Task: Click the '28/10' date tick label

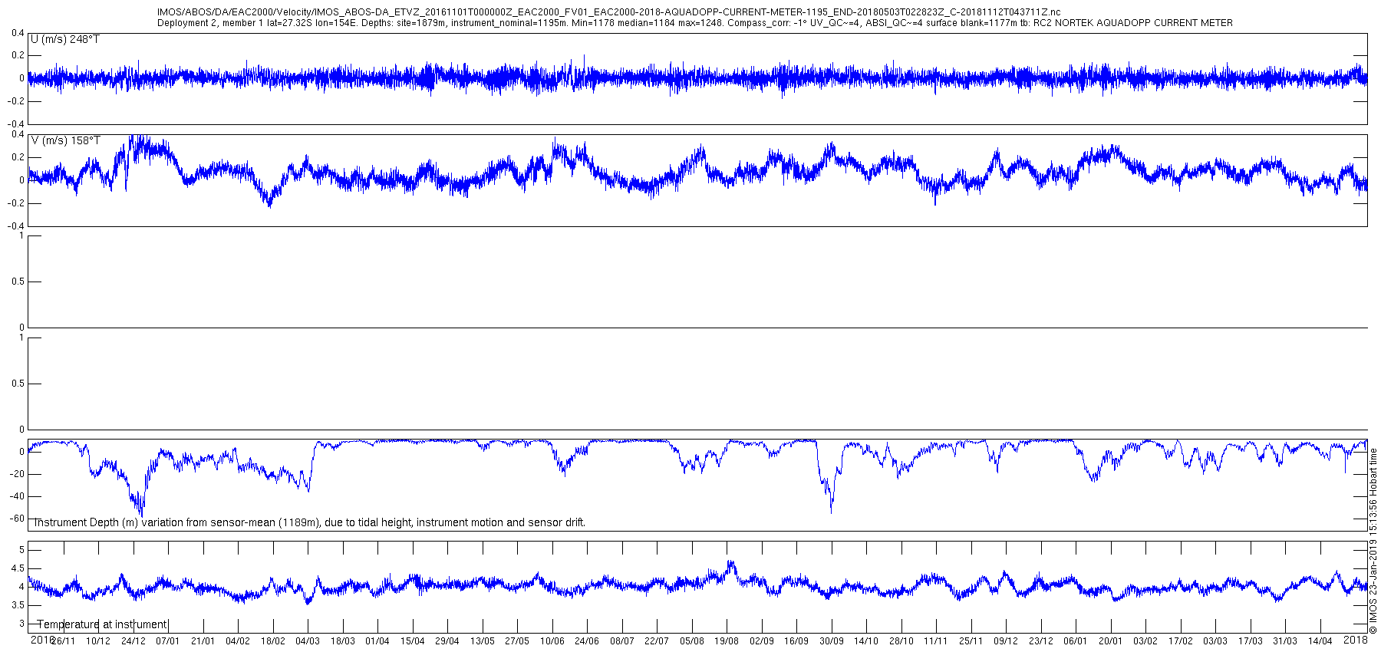Action: point(901,641)
